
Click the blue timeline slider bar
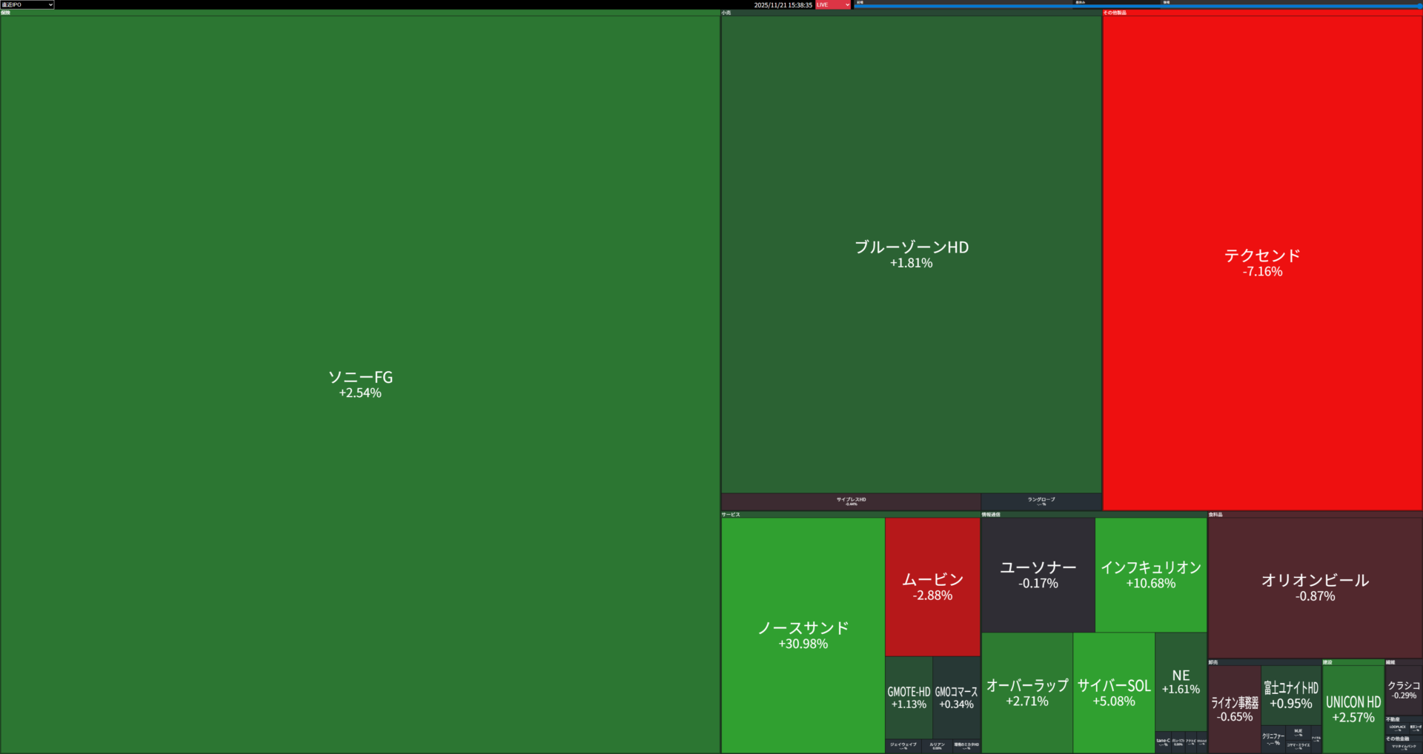click(1138, 7)
